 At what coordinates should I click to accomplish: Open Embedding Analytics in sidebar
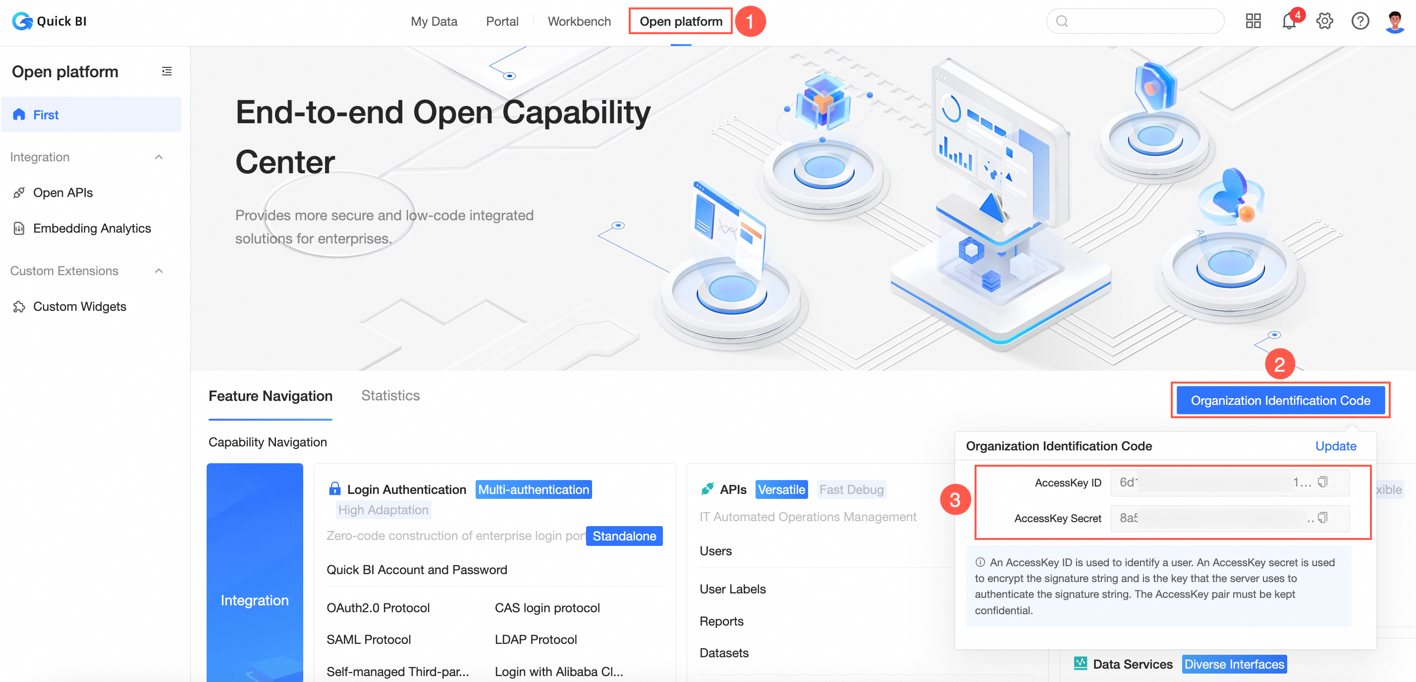92,229
